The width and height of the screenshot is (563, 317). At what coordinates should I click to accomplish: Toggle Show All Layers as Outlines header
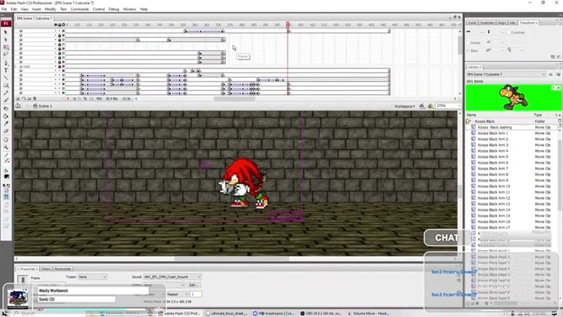(63, 25)
